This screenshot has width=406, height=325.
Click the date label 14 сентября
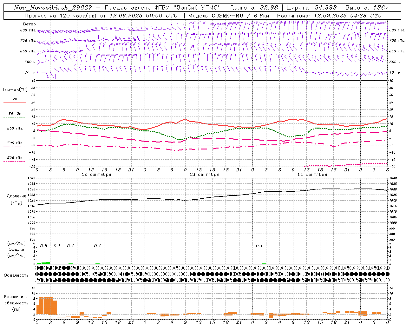pos(312,174)
